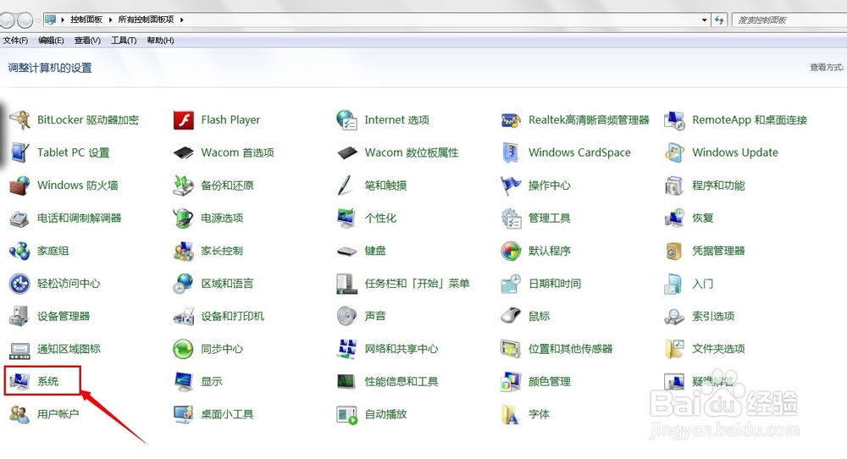Open the Wacom 数位板属性 icon

(x=346, y=152)
